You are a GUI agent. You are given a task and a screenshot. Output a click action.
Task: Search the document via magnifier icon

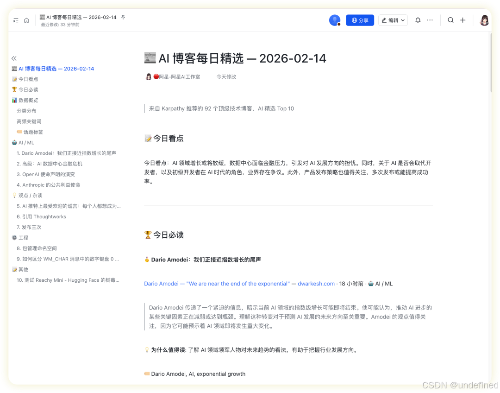point(450,20)
